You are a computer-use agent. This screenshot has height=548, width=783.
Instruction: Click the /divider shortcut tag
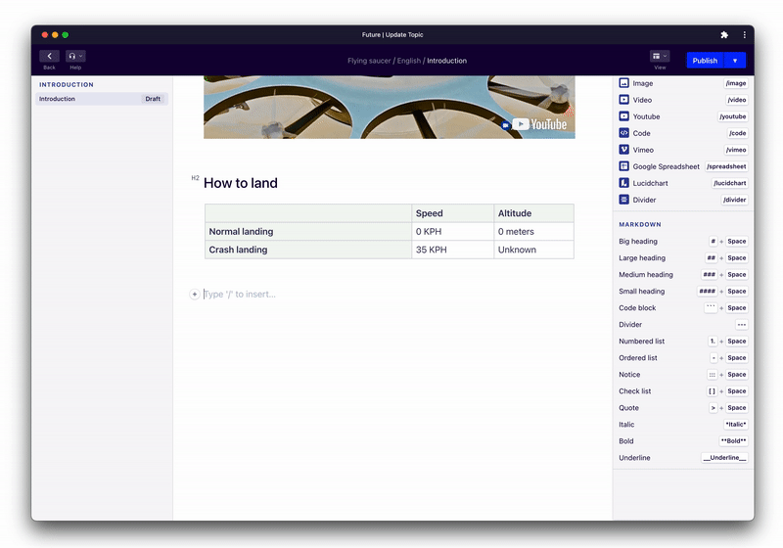click(x=735, y=200)
